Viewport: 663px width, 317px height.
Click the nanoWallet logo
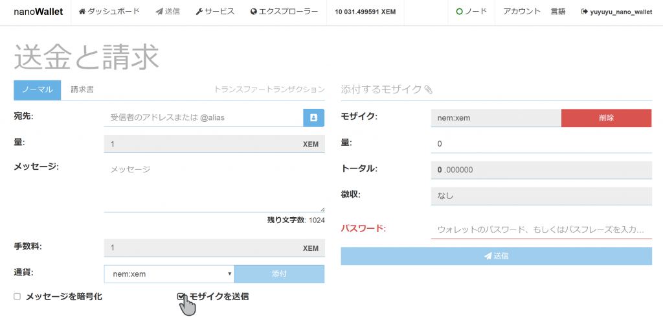(38, 12)
